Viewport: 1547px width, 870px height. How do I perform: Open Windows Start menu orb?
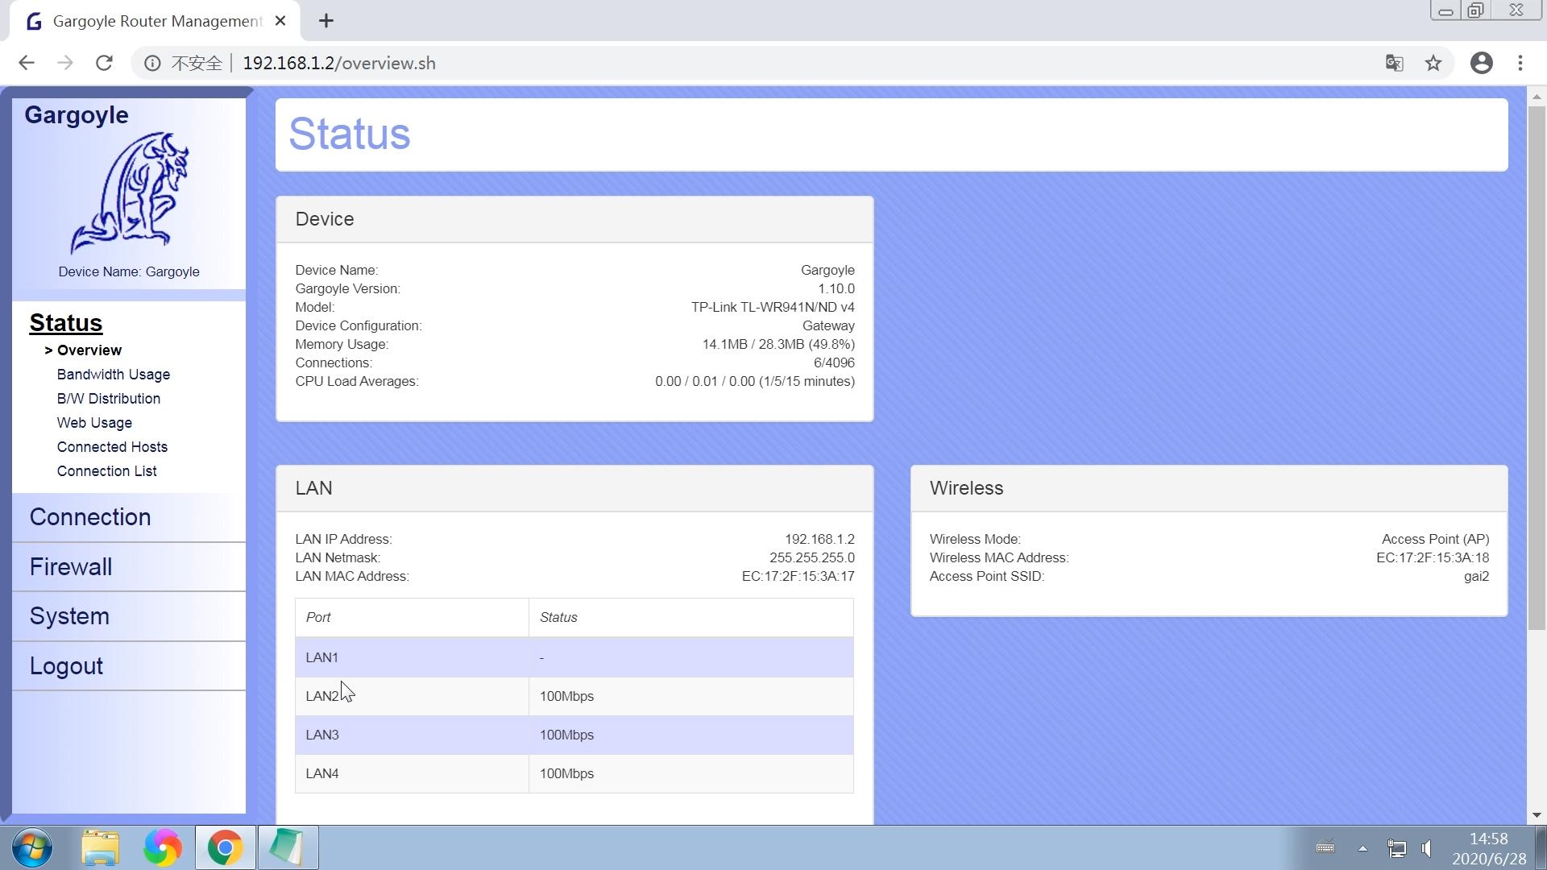tap(32, 847)
